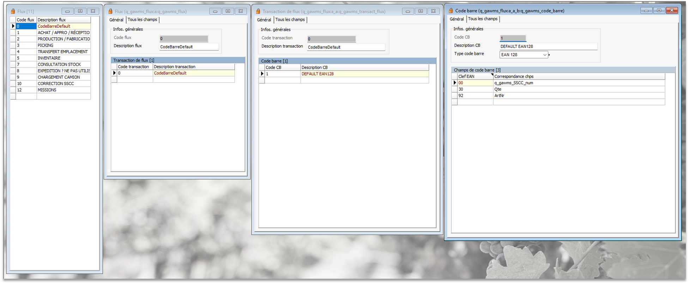
Task: Select the Général tab in Flux detail window
Action: 116,20
